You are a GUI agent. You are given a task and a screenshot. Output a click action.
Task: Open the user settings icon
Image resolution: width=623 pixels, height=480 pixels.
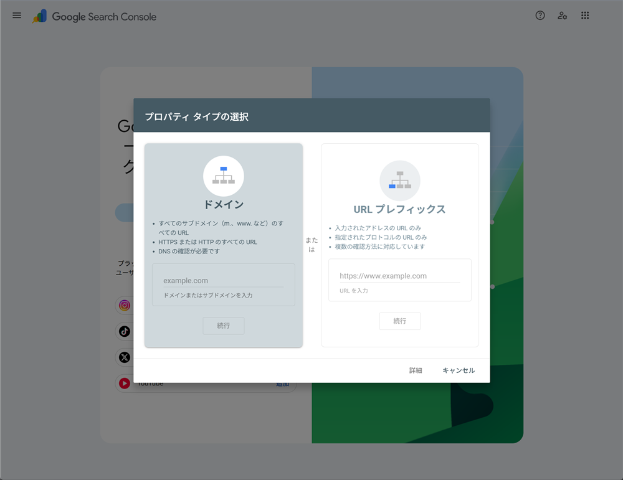coord(562,16)
